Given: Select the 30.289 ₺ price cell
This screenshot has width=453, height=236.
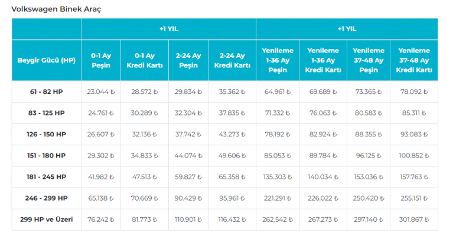Looking at the screenshot, I should pyautogui.click(x=145, y=113).
